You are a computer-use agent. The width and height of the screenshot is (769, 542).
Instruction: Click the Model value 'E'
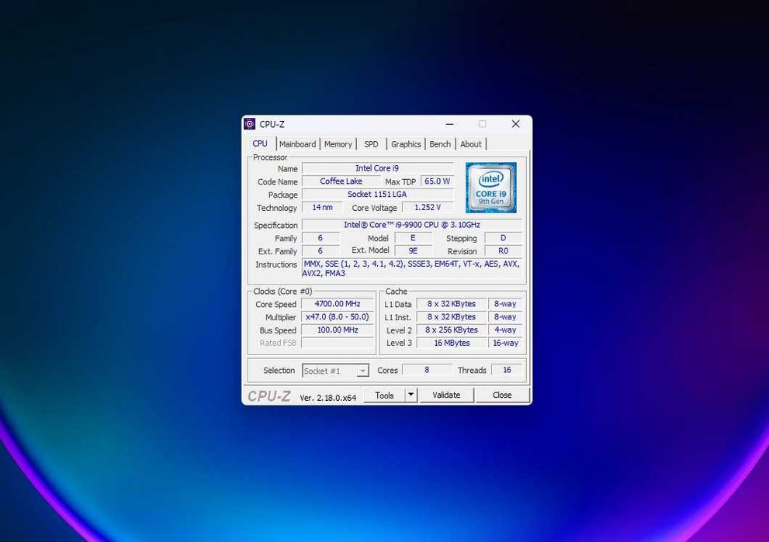coord(414,238)
